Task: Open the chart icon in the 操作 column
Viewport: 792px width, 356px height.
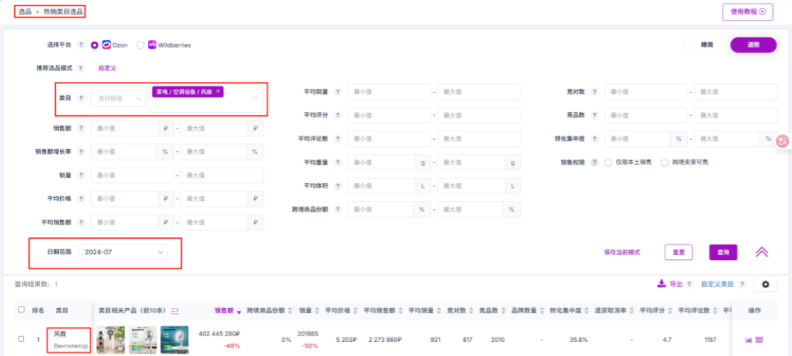Action: point(749,340)
